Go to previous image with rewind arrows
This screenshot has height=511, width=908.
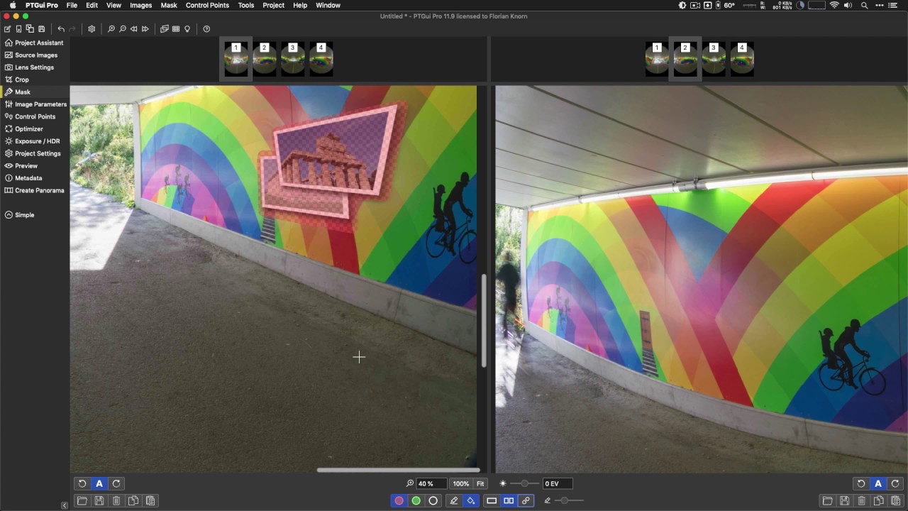[x=134, y=29]
